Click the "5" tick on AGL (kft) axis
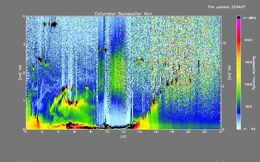This screenshot has width=260, height=162. [223, 86]
